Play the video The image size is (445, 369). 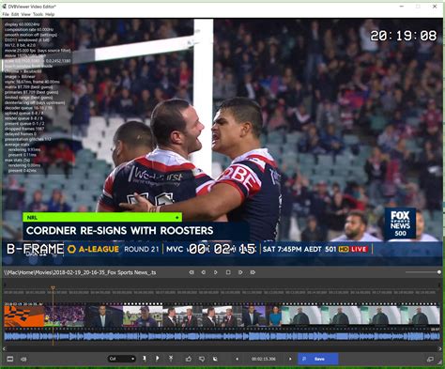coord(216,272)
